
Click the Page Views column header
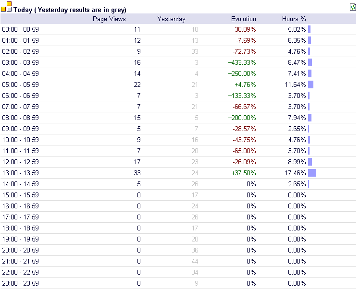click(109, 19)
